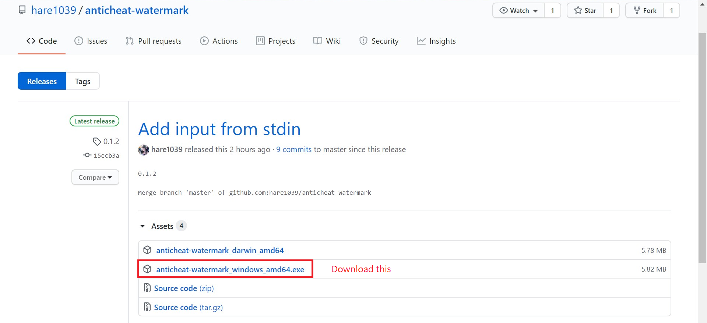Go to the Actions tab
Image resolution: width=707 pixels, height=323 pixels.
[x=219, y=41]
